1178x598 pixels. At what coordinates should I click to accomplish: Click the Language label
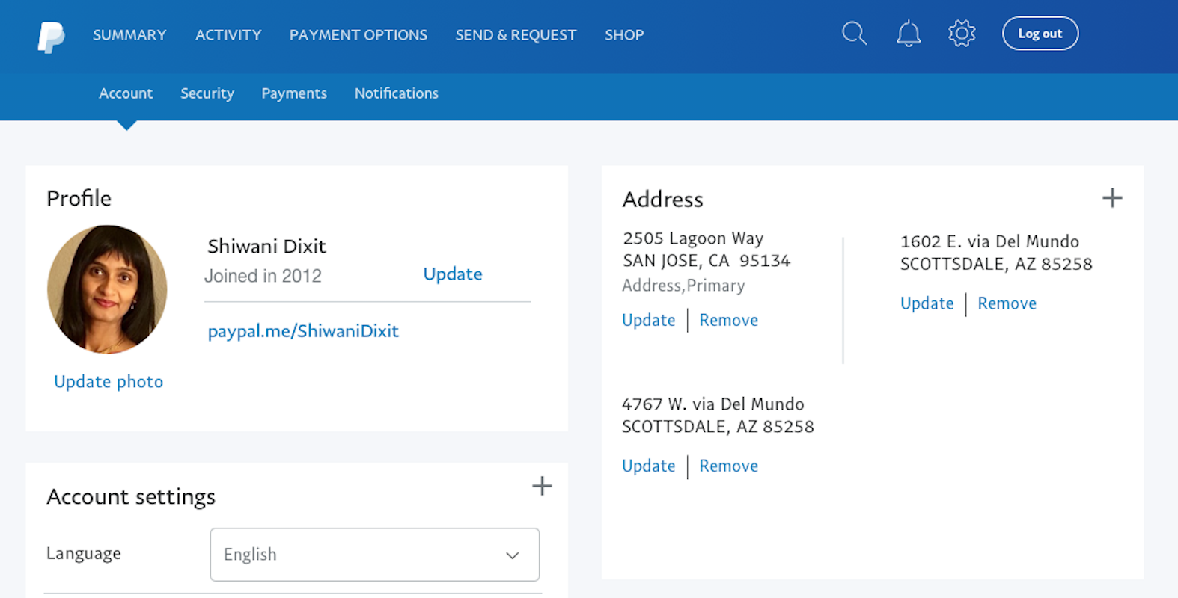click(x=84, y=554)
